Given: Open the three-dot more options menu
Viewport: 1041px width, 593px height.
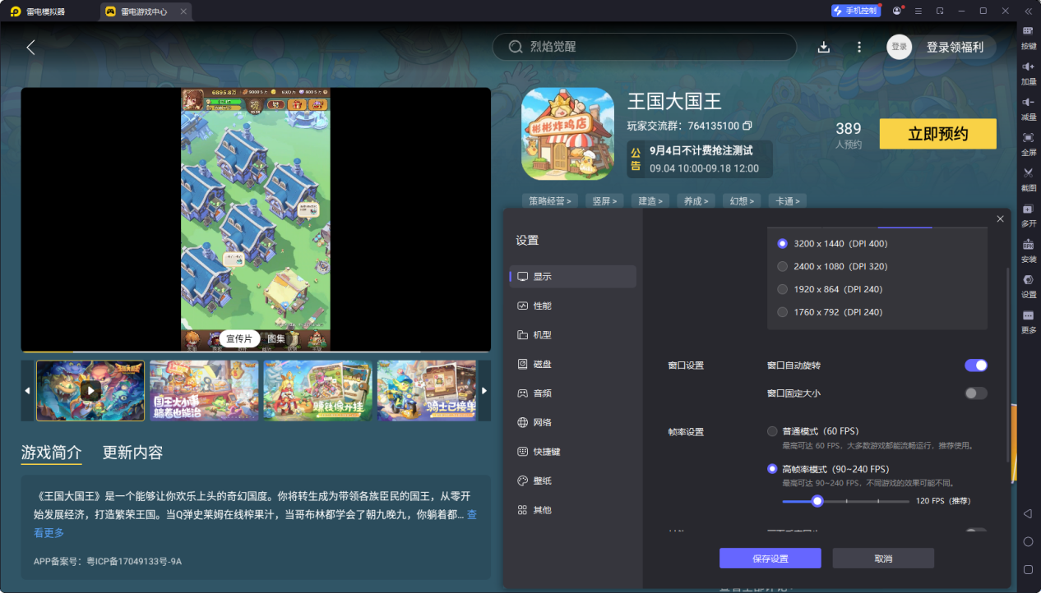Looking at the screenshot, I should (x=859, y=48).
